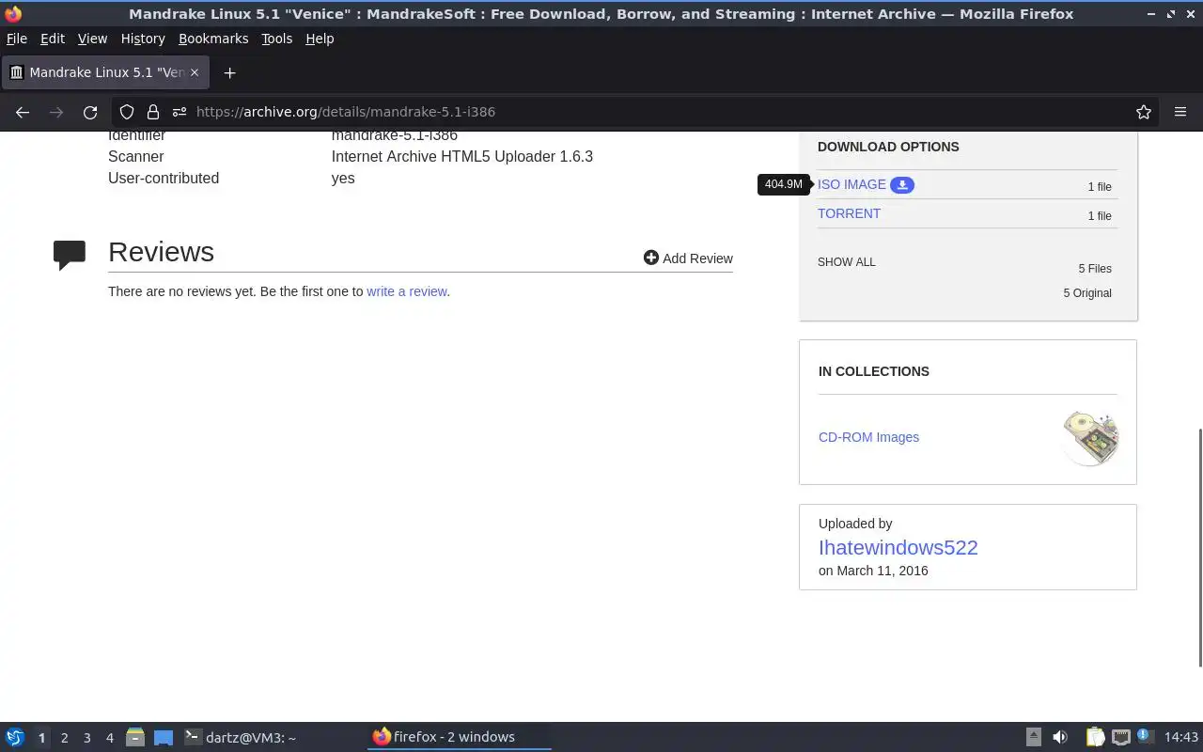Open the Bookmarks menu
Image resolution: width=1203 pixels, height=752 pixels.
[213, 39]
